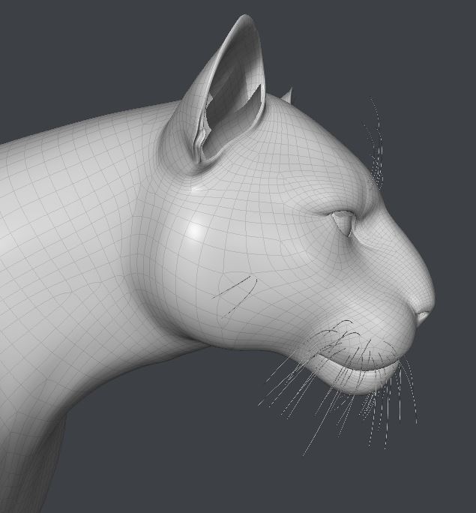
Task: Click the cougar model's eye
Action: point(345,222)
